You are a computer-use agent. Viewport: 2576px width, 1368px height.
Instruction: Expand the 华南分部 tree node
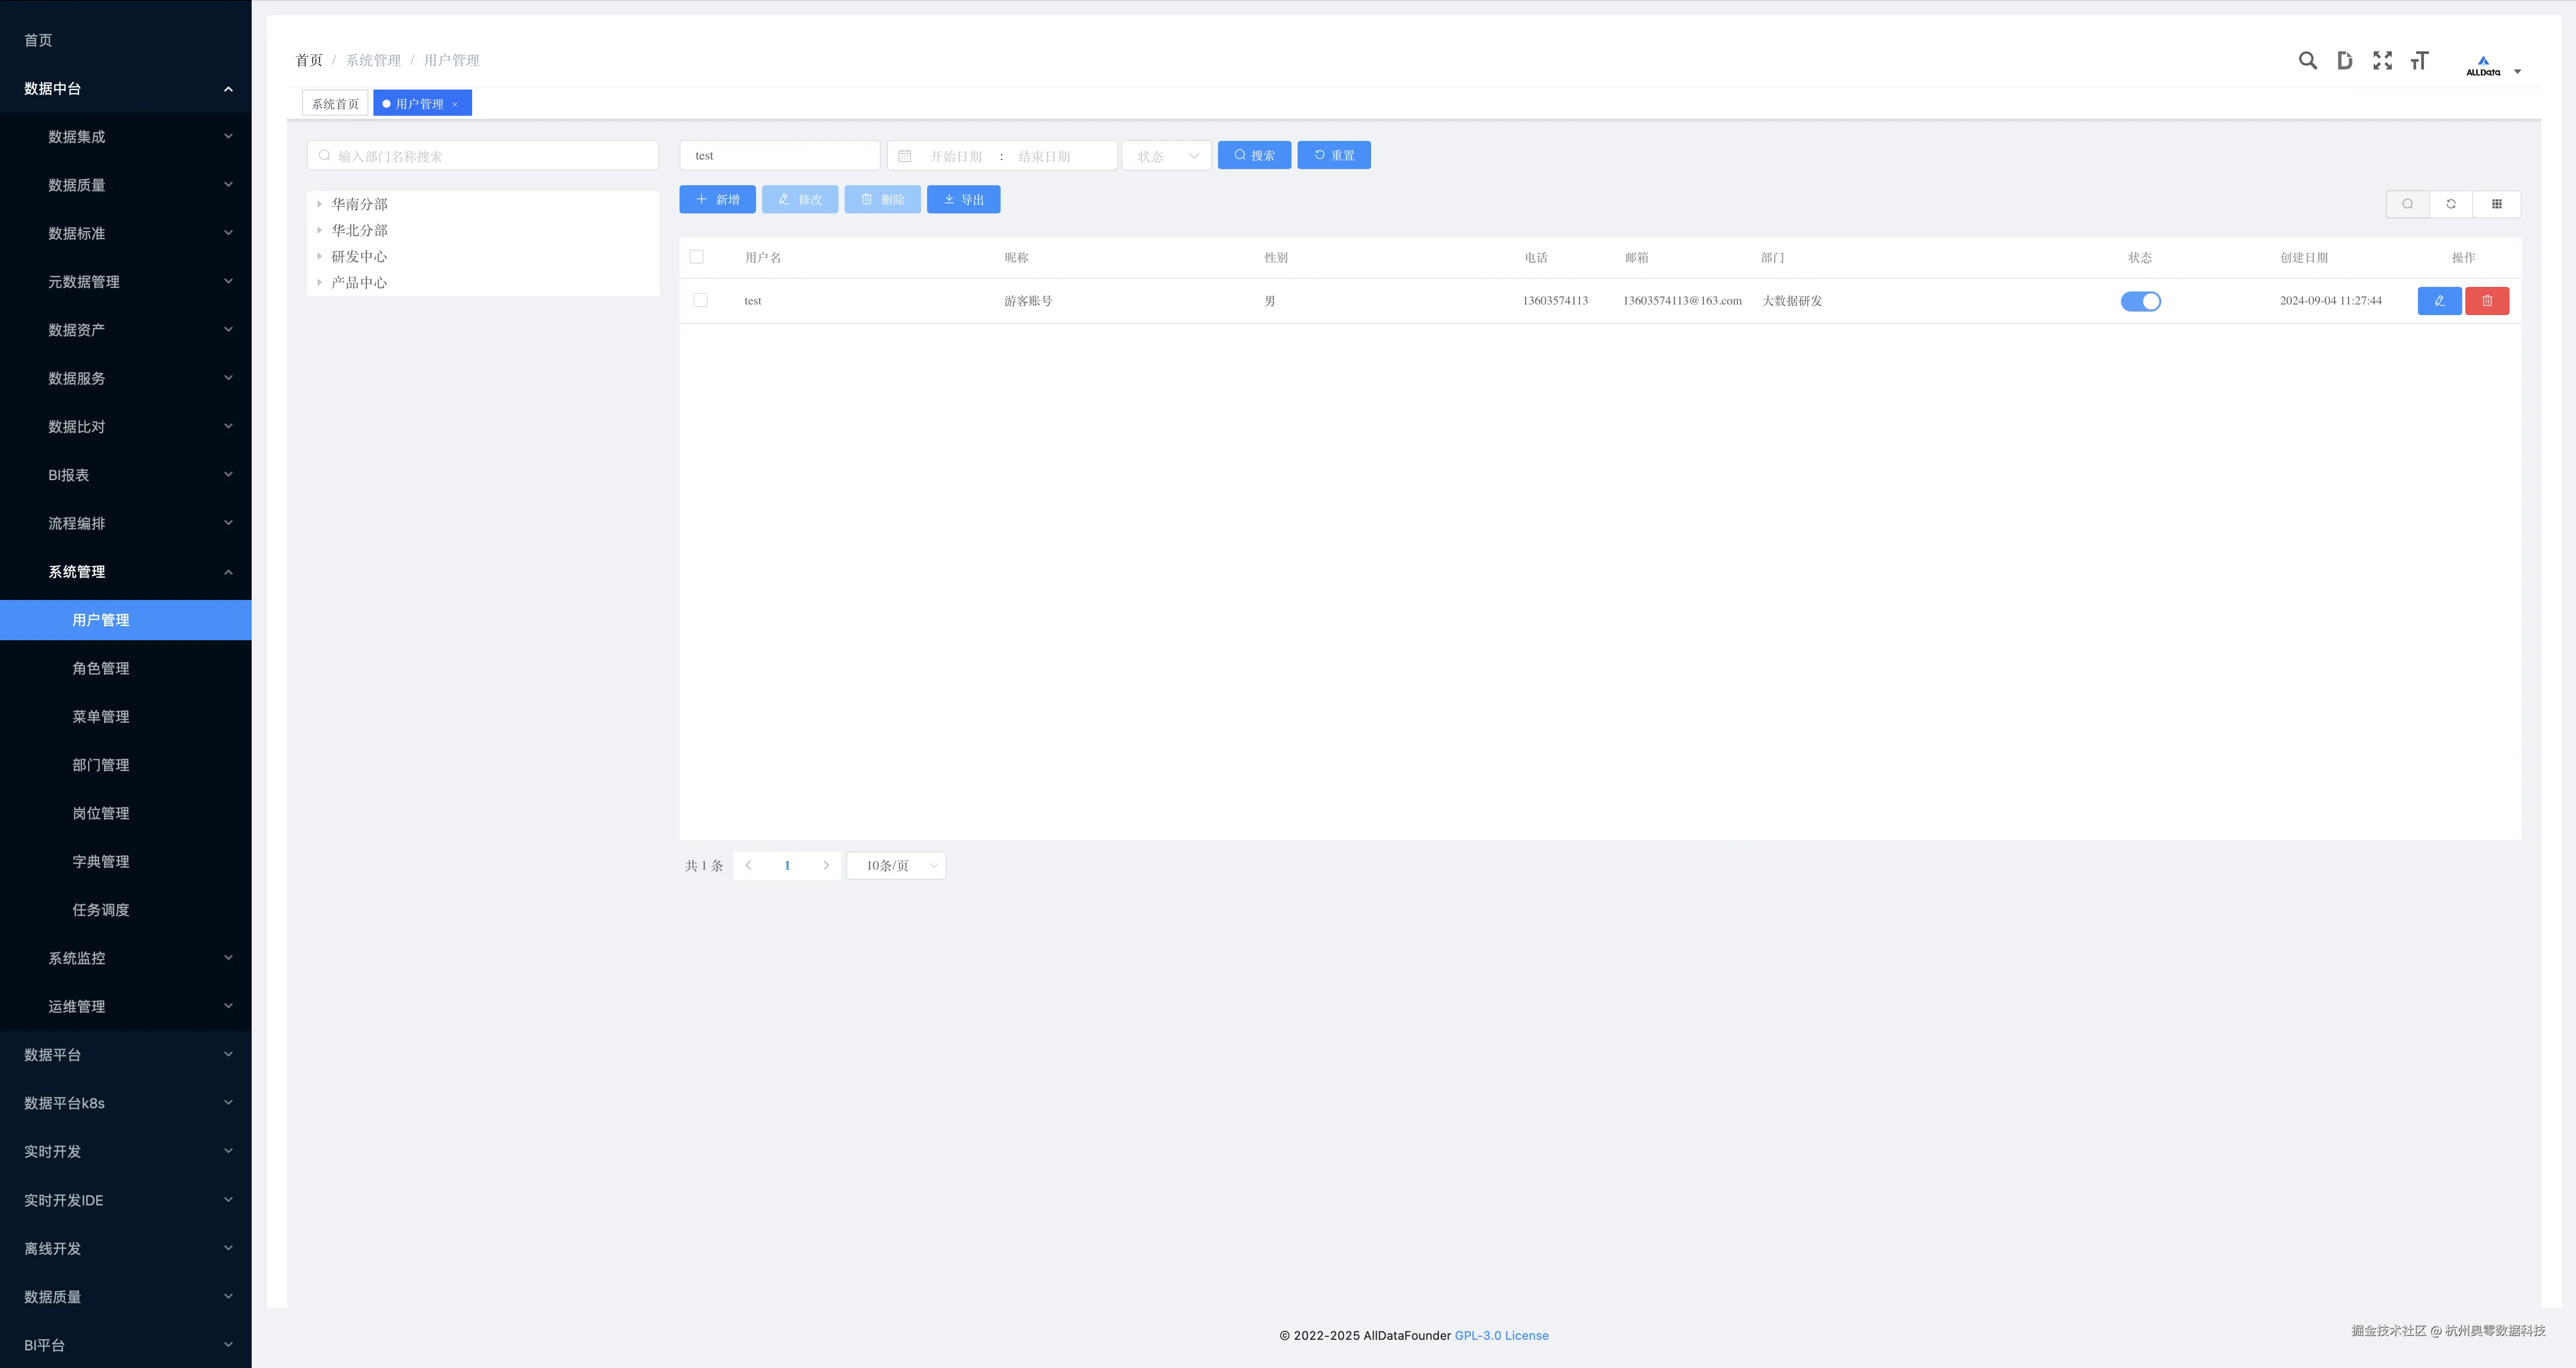coord(320,204)
